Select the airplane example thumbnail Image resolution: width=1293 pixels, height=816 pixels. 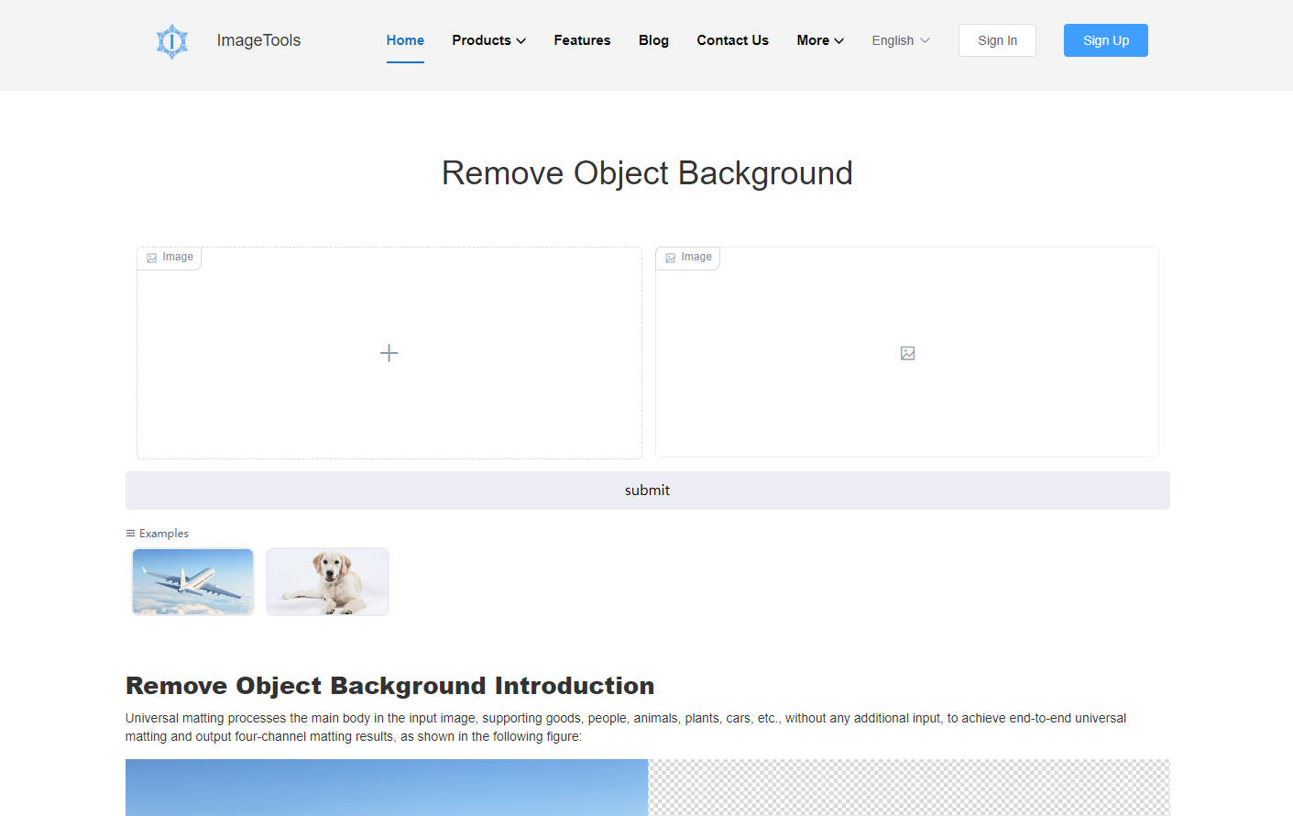click(x=193, y=581)
